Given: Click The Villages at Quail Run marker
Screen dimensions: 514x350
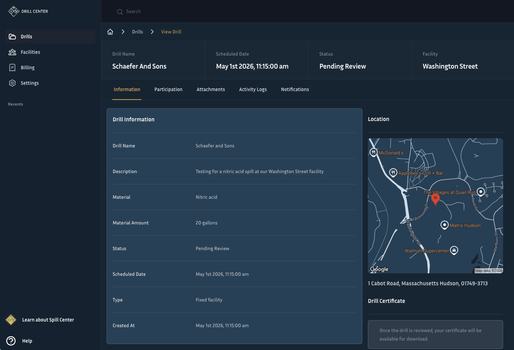Looking at the screenshot, I should (x=481, y=192).
